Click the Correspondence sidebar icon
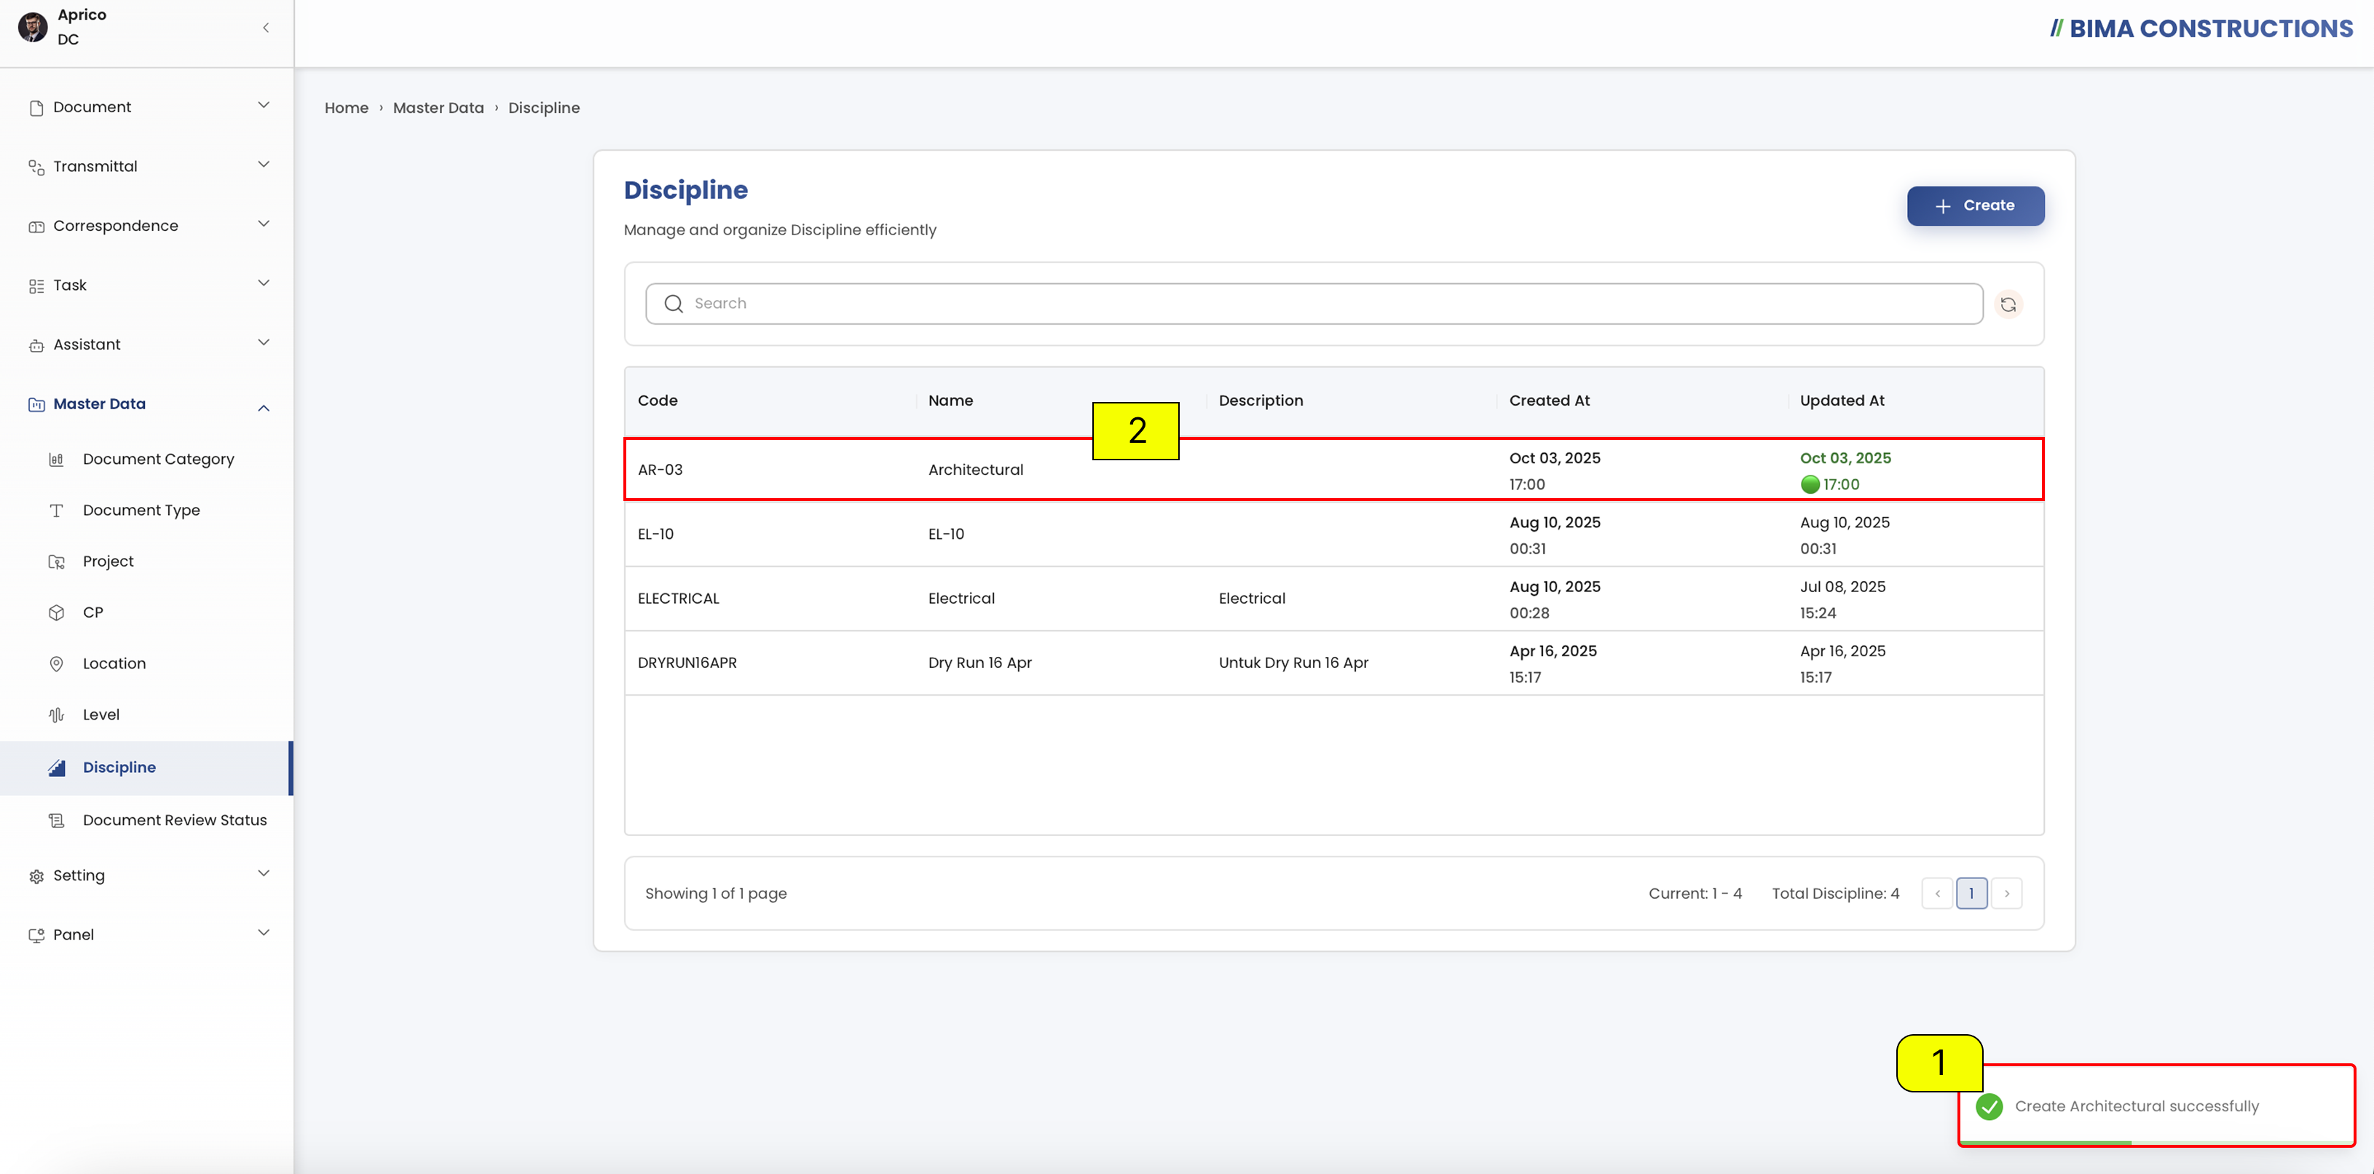The height and width of the screenshot is (1174, 2374). click(36, 226)
